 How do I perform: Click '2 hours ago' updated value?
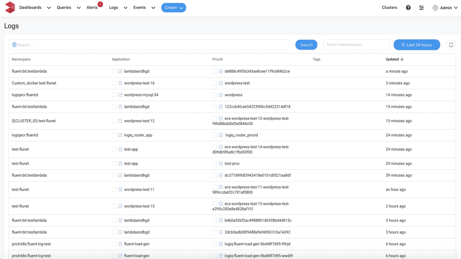pos(396,206)
